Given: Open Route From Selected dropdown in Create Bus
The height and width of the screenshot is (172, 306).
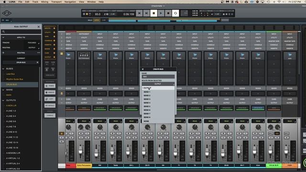Looking at the screenshot, I should 158,84.
